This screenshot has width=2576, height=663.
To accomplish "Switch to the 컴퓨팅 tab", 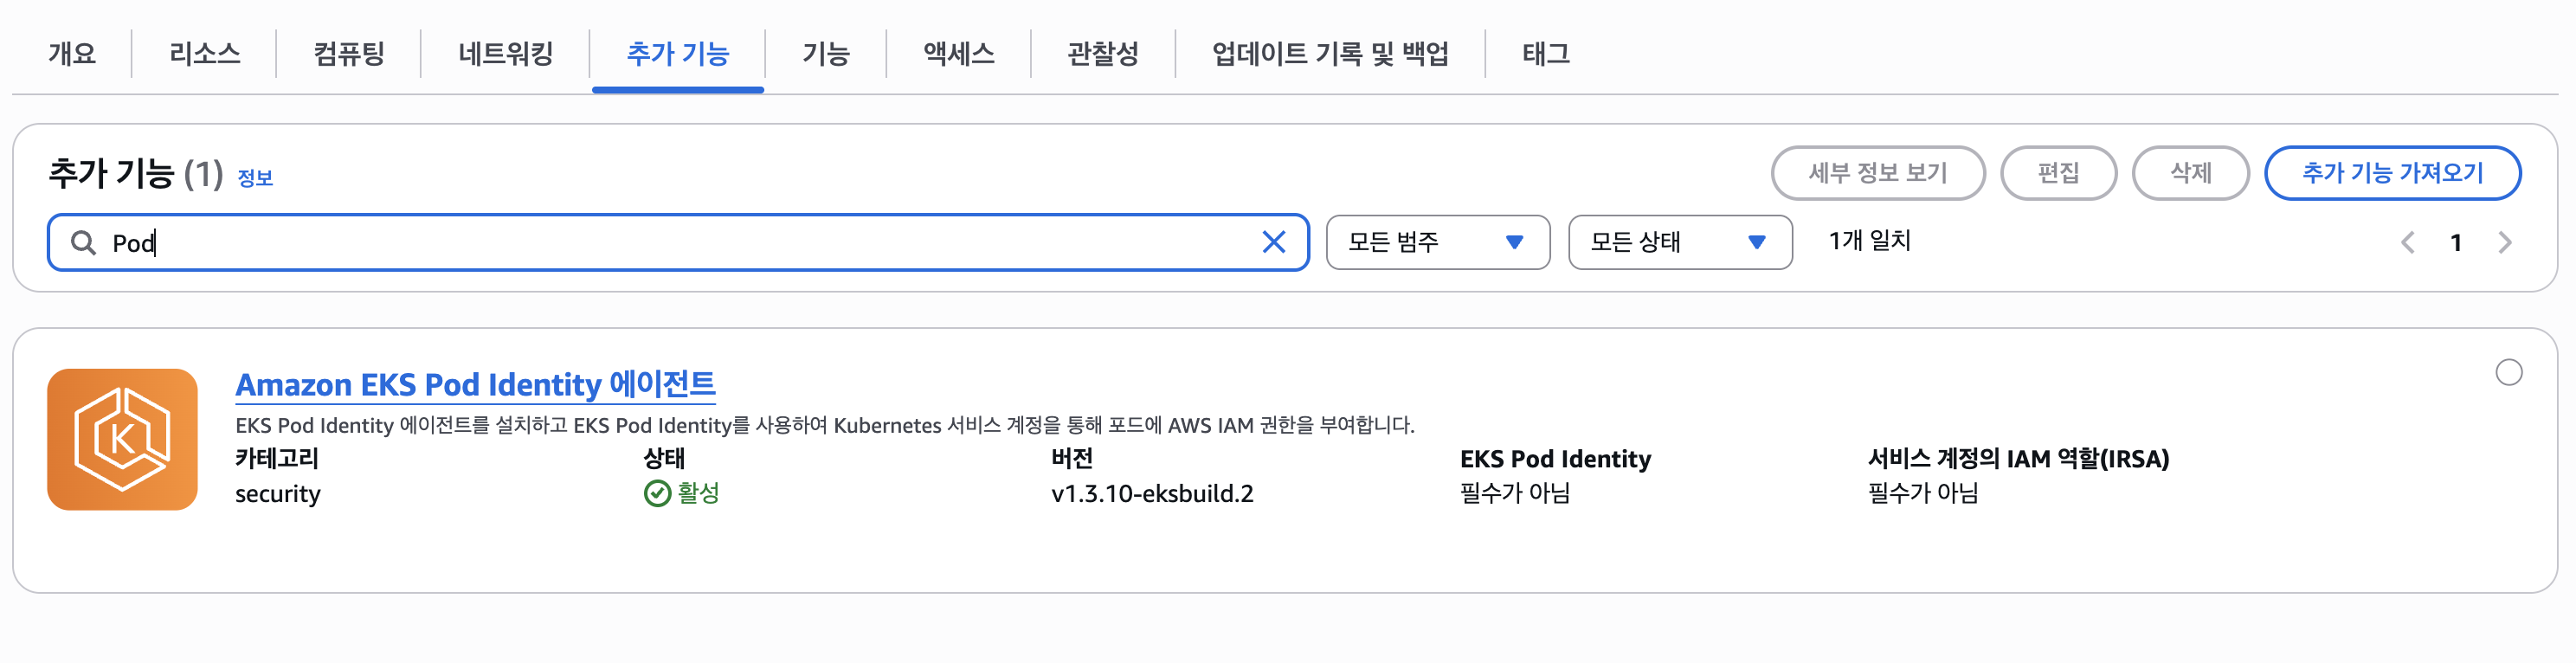I will (x=348, y=53).
